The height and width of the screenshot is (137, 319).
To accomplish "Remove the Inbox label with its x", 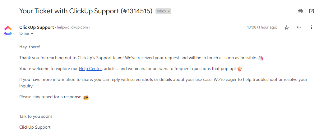I will click(169, 11).
